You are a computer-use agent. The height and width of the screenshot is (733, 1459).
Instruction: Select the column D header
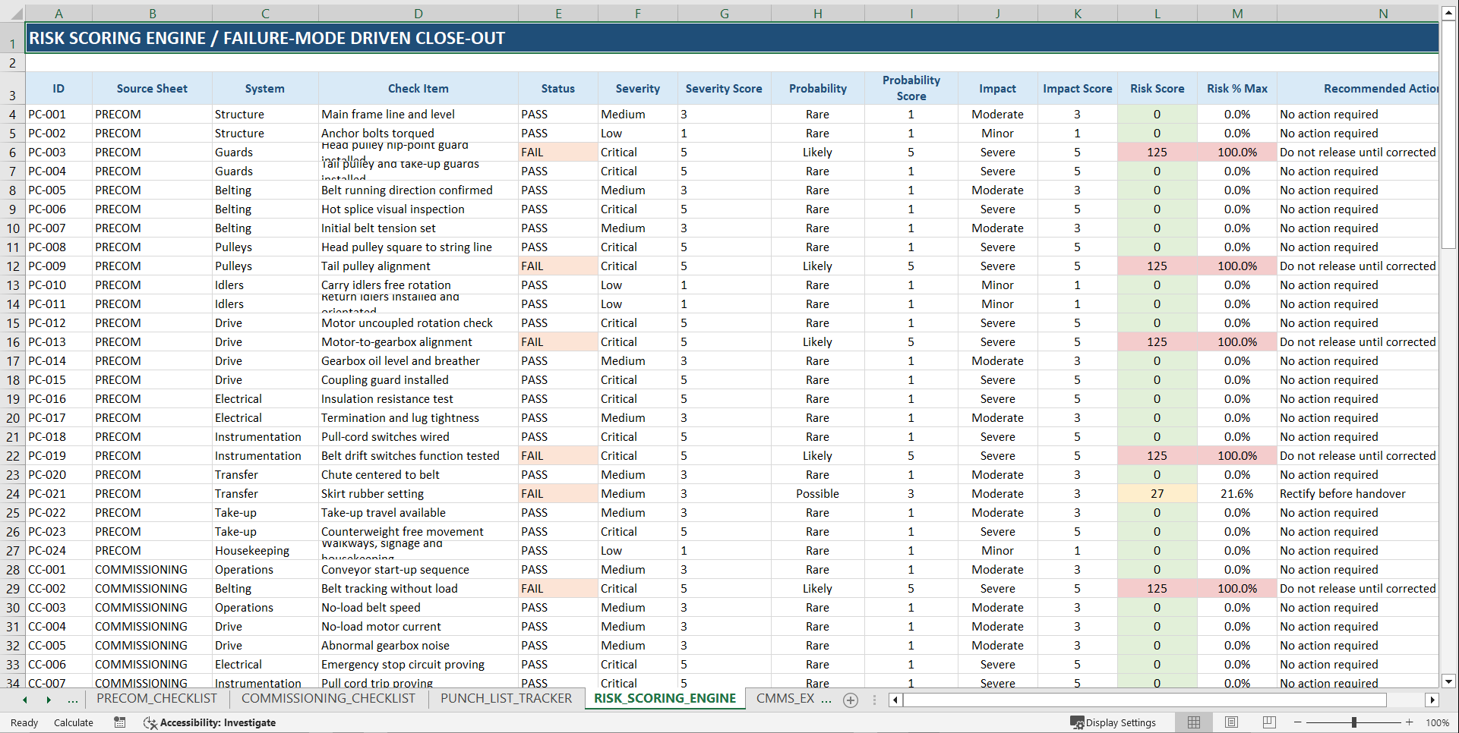point(418,13)
